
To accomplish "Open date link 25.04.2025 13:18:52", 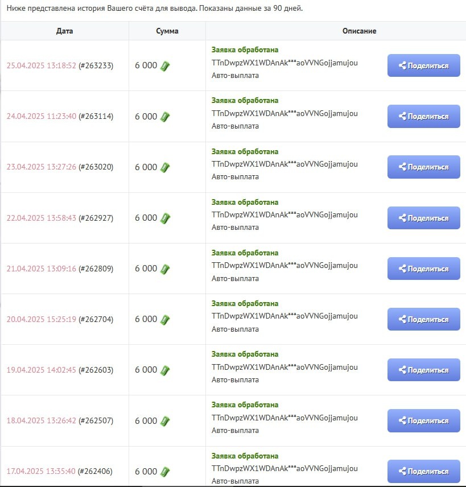I will click(x=41, y=66).
